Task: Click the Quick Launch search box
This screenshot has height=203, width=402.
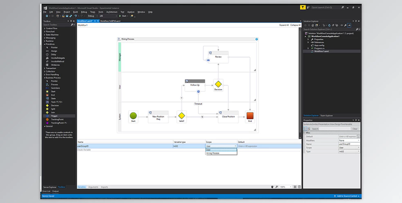Action: tap(325, 7)
